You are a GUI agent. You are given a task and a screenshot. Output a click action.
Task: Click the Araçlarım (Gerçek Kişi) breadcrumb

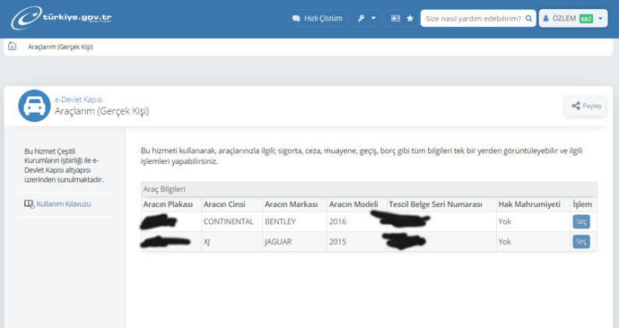tap(60, 47)
